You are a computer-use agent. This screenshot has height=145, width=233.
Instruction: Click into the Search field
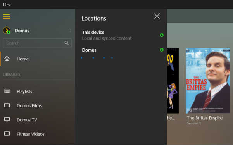(37, 43)
